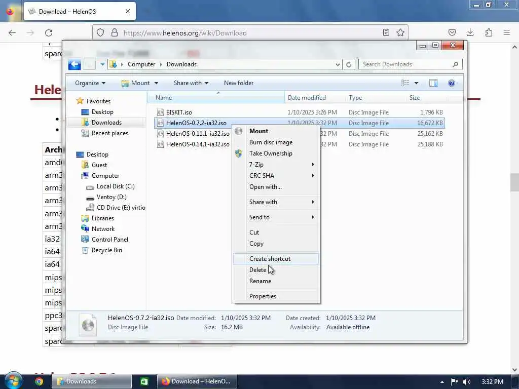Click the New folder button
519x389 pixels.
click(239, 83)
